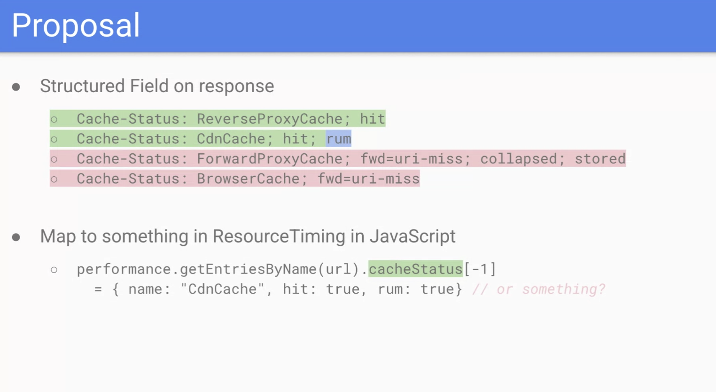Click "collapsed; stored" in ForwardProxyCache line
Viewport: 716px width, 392px height.
553,158
